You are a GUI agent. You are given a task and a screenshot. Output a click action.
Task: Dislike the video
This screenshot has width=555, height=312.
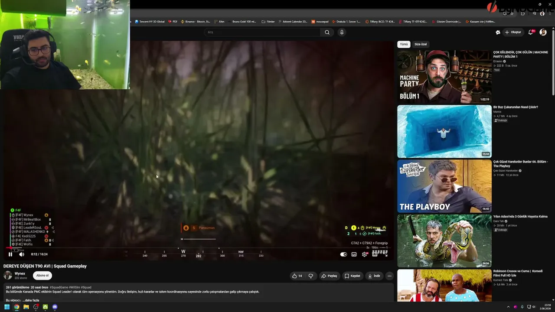pos(310,276)
